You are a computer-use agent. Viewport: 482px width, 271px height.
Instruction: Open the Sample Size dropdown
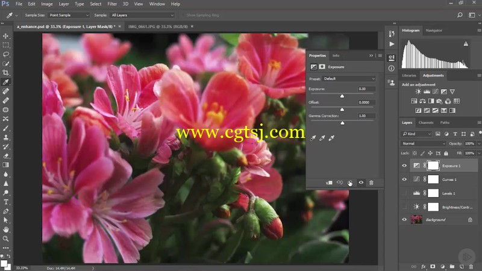pyautogui.click(x=69, y=15)
